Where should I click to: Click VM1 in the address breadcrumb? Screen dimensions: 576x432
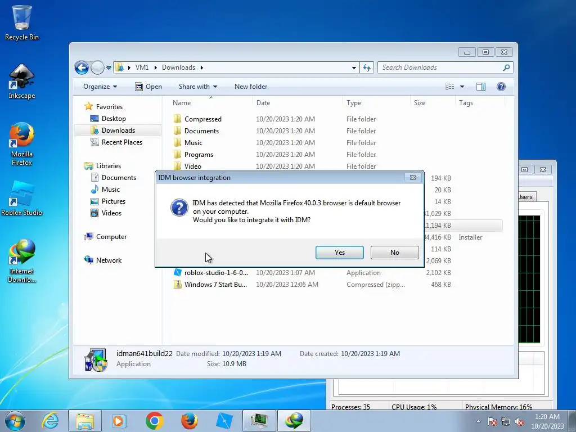click(x=142, y=67)
